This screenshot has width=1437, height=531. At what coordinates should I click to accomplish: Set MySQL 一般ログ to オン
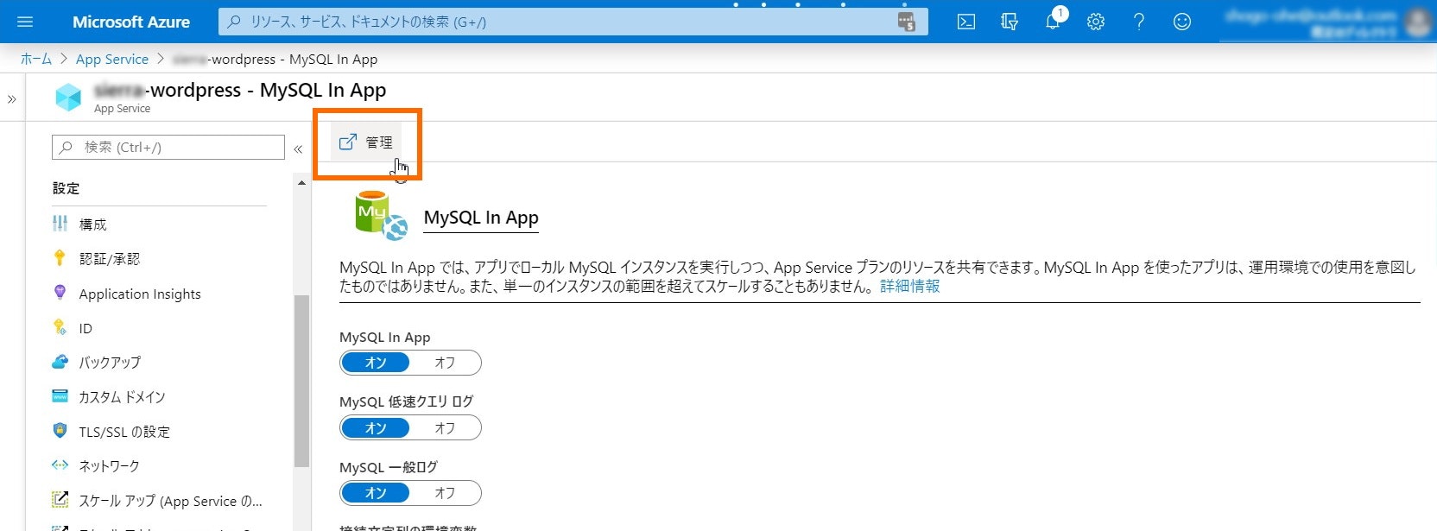pyautogui.click(x=376, y=493)
